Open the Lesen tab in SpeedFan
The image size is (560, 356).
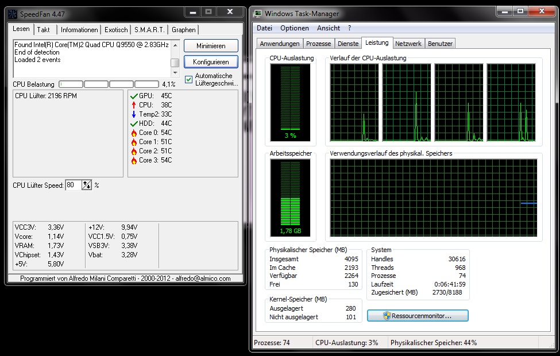click(x=21, y=29)
